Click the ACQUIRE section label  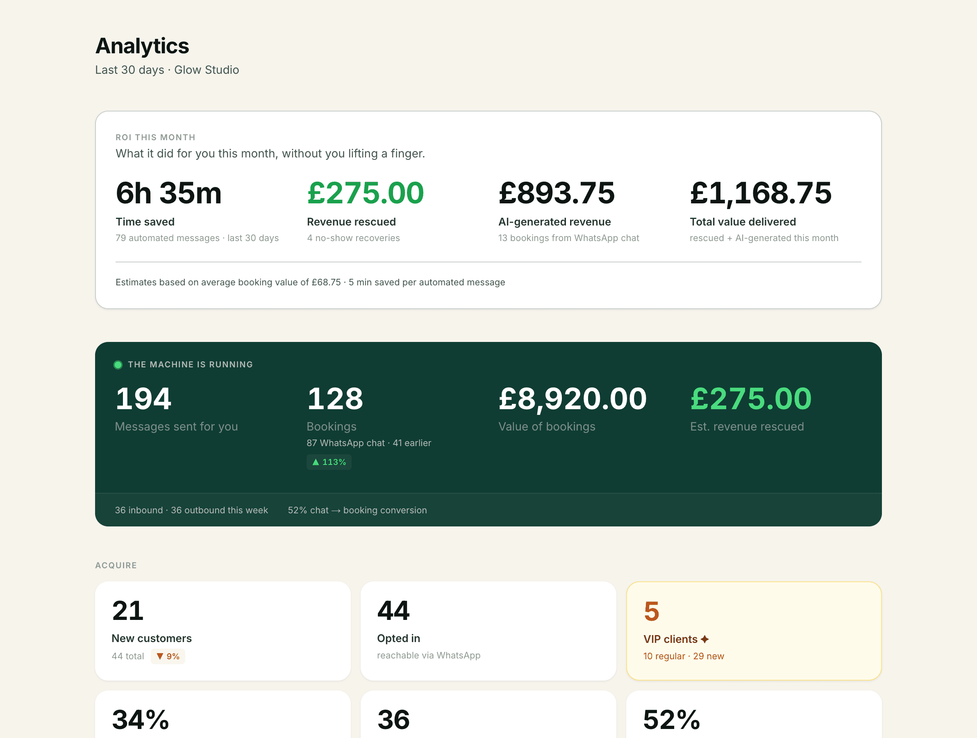click(116, 565)
